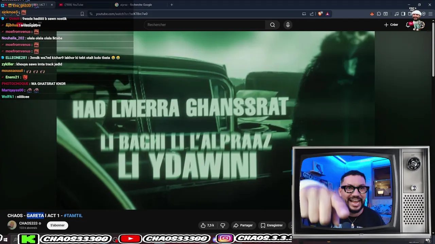
Task: Open site settings icon in the address bar
Action: (91, 14)
